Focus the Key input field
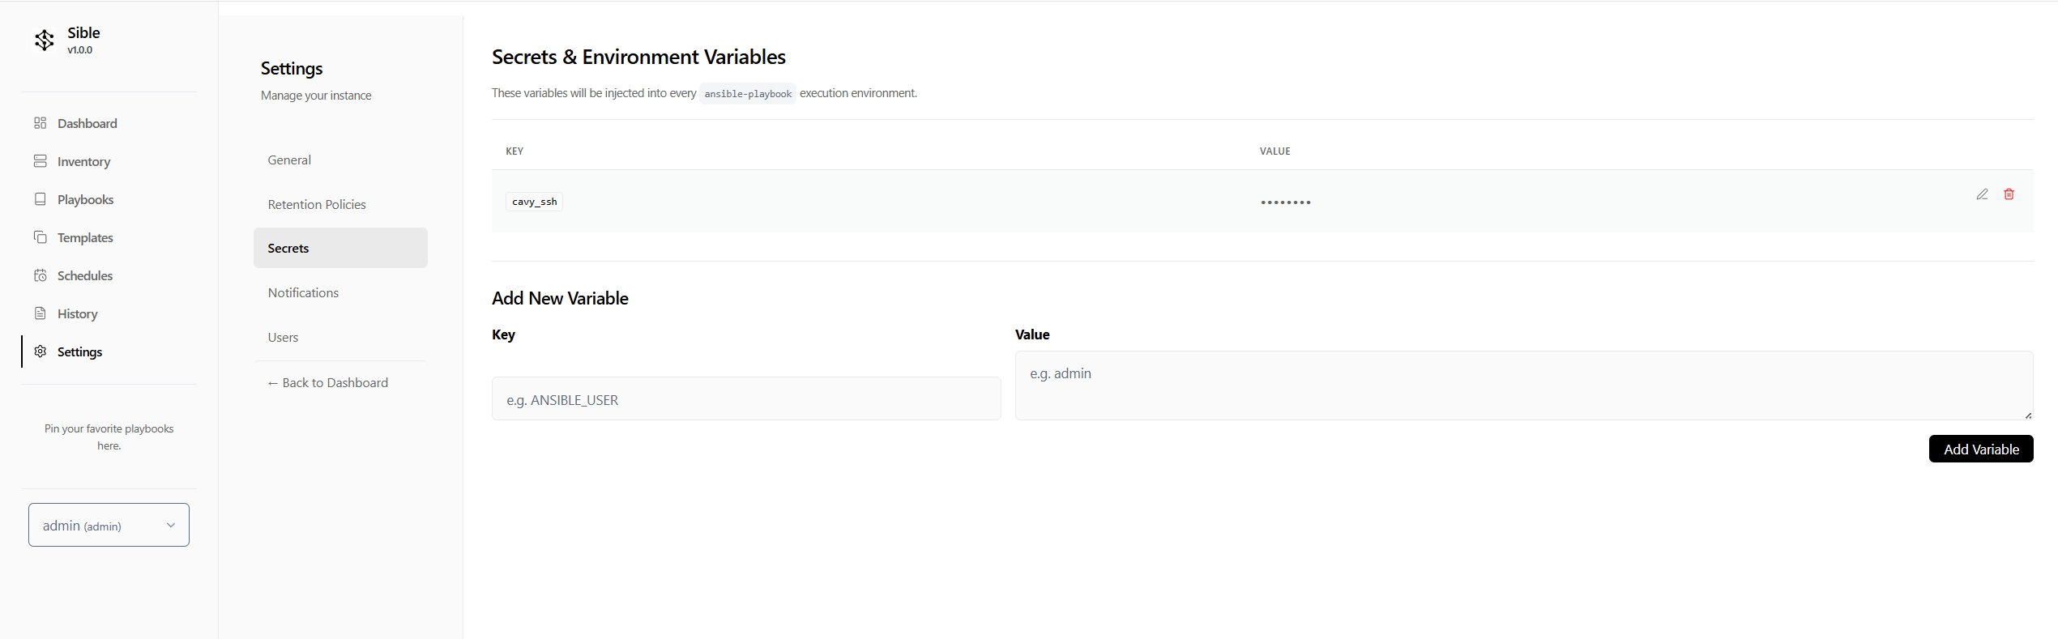The height and width of the screenshot is (639, 2058). tap(745, 399)
